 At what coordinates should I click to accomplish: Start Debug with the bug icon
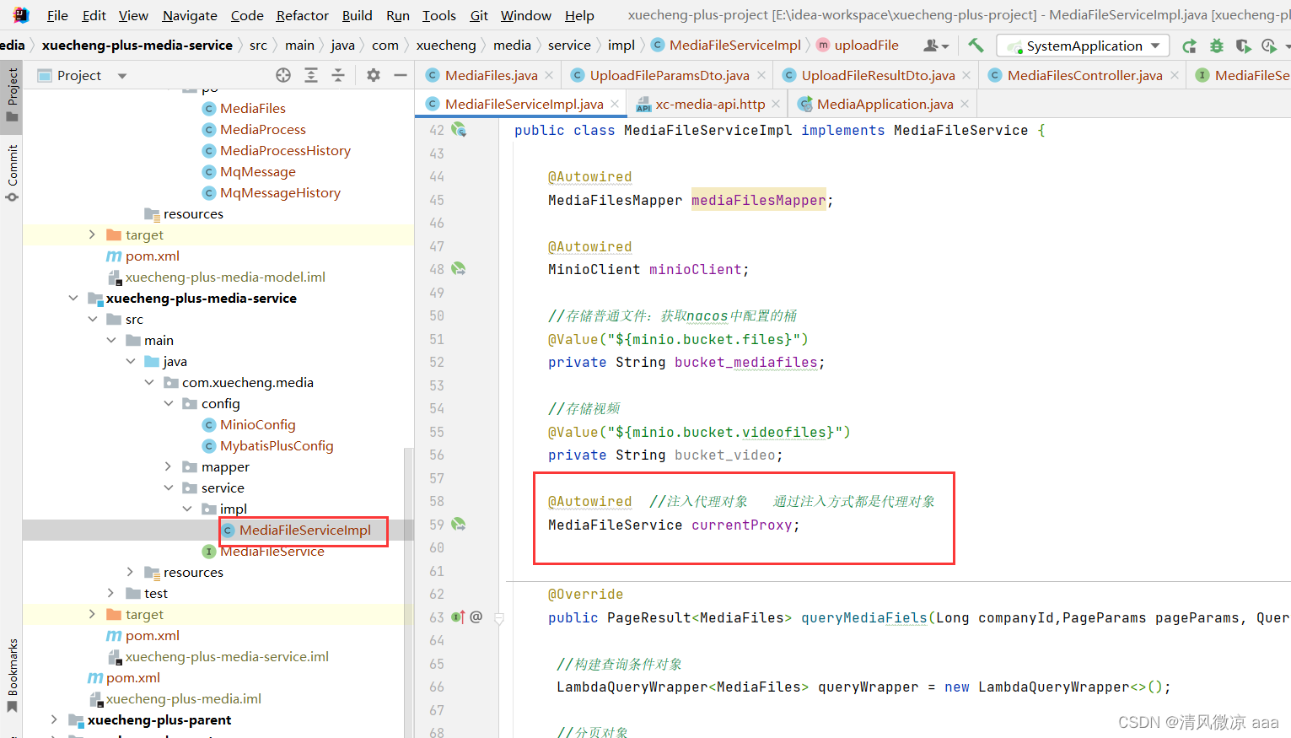pyautogui.click(x=1216, y=46)
